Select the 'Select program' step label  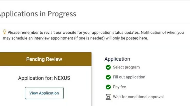click(126, 67)
